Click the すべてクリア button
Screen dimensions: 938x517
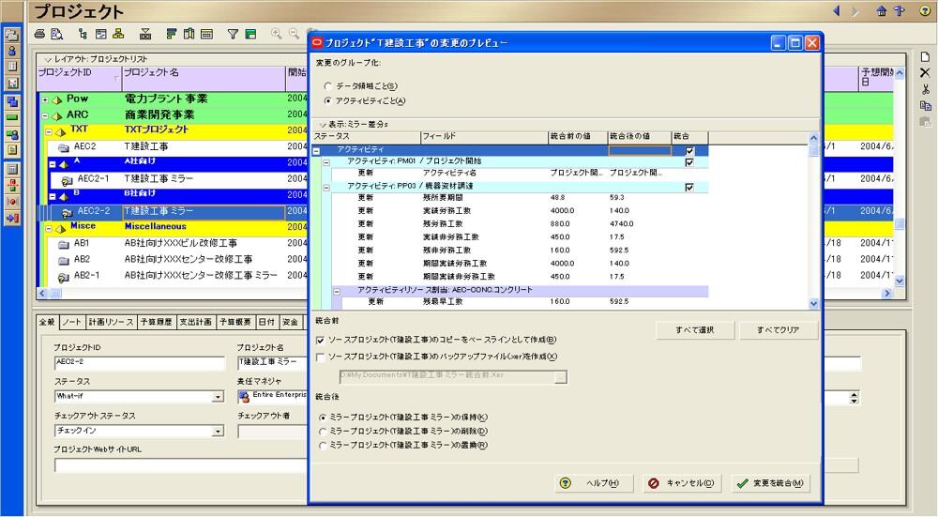779,329
